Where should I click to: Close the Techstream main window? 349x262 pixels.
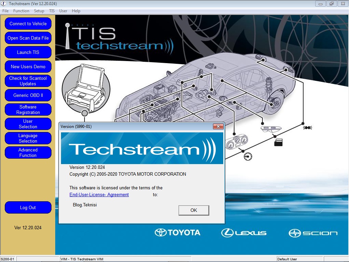343,3
